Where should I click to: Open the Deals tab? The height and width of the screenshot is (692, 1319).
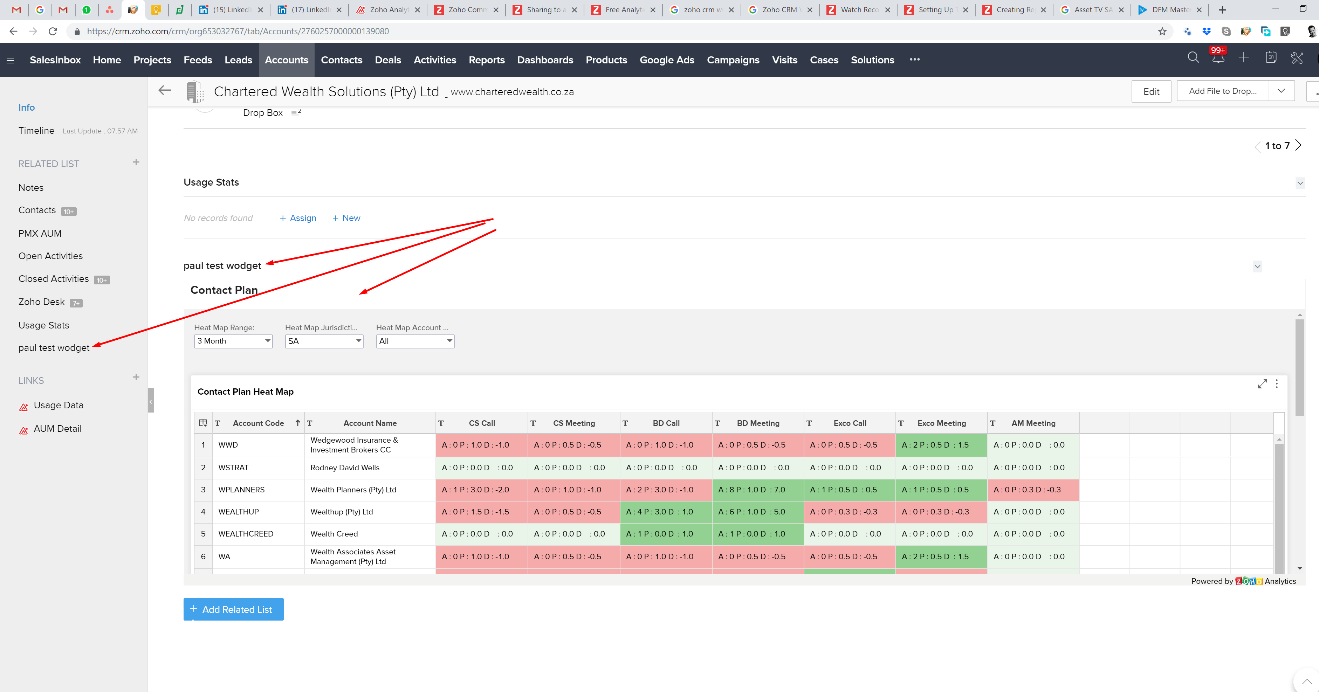pos(387,60)
